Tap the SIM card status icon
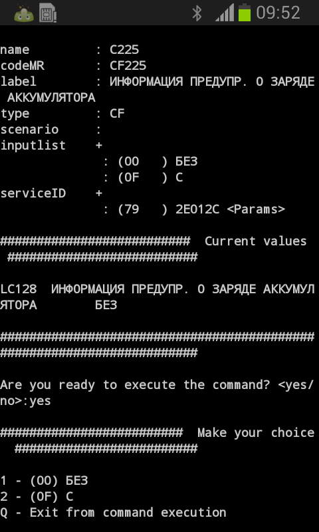319x532 pixels. click(47, 13)
